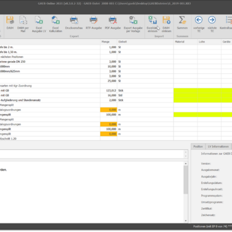This screenshot has height=232, width=232.
Task: Go to the vorherige TE
Action: [199, 24]
